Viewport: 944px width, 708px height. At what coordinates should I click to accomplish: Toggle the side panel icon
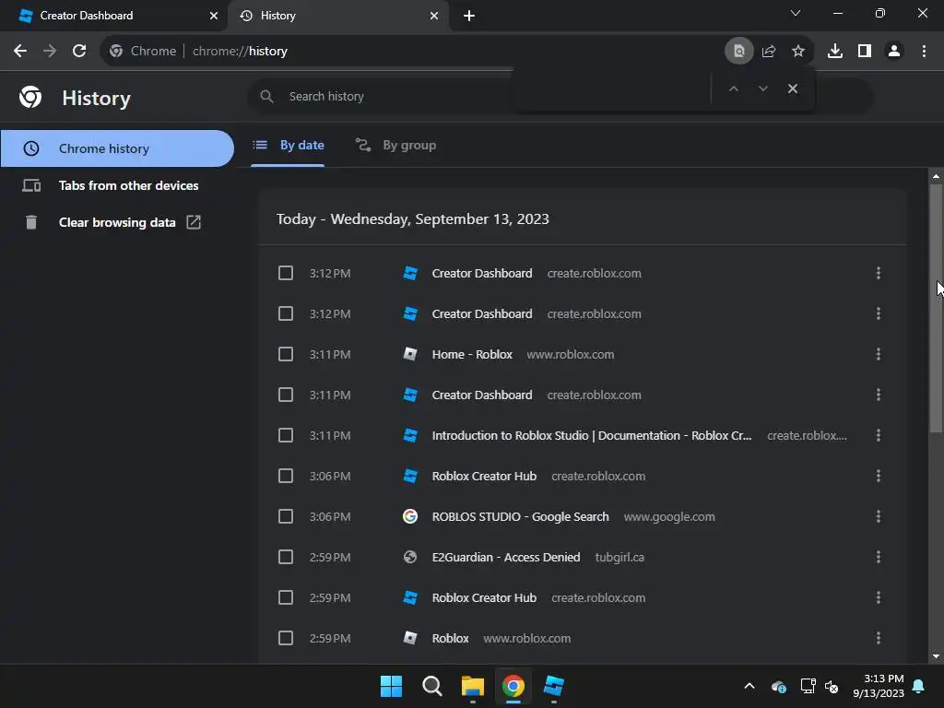(x=865, y=52)
